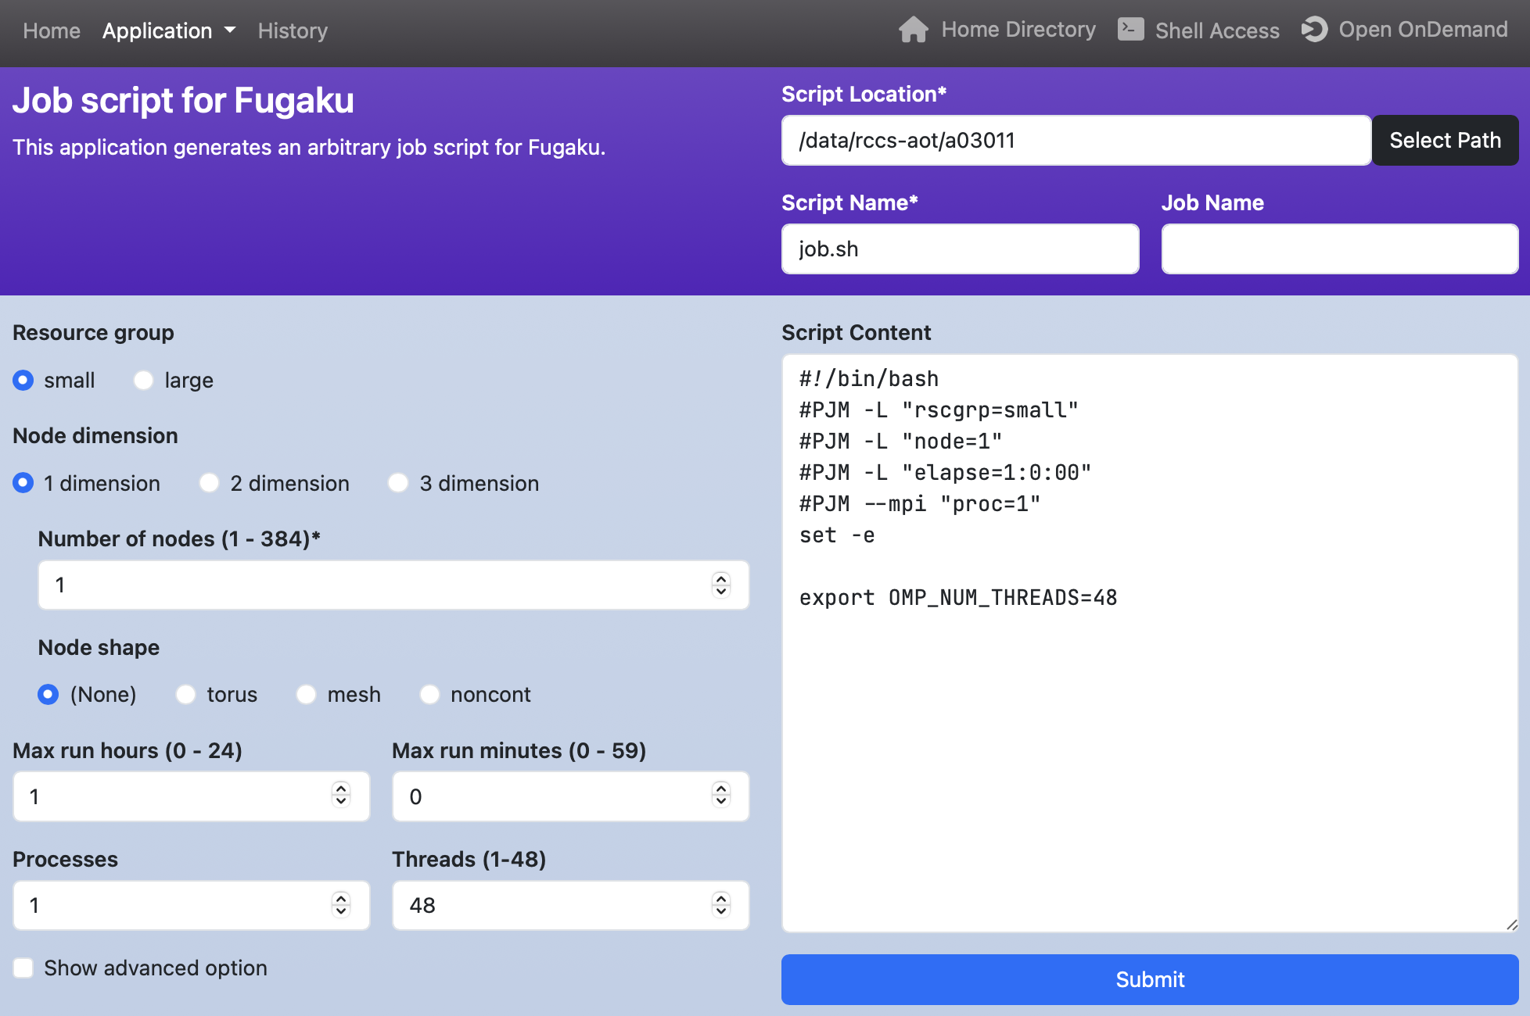The width and height of the screenshot is (1530, 1016).
Task: Adjust Max run hours stepper arrows
Action: 341,796
